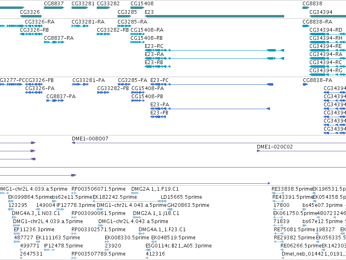Click the E23-RB transcript

coord(158,67)
